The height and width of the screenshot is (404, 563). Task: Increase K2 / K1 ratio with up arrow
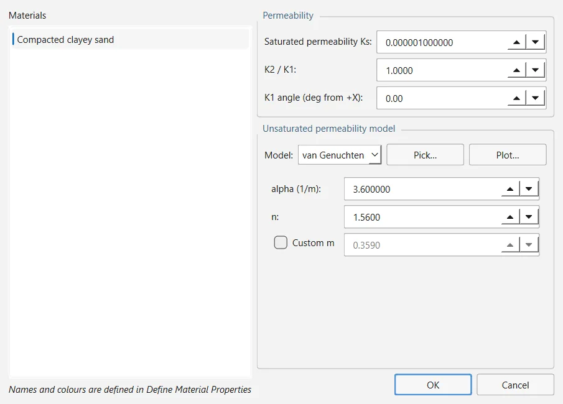[516, 70]
